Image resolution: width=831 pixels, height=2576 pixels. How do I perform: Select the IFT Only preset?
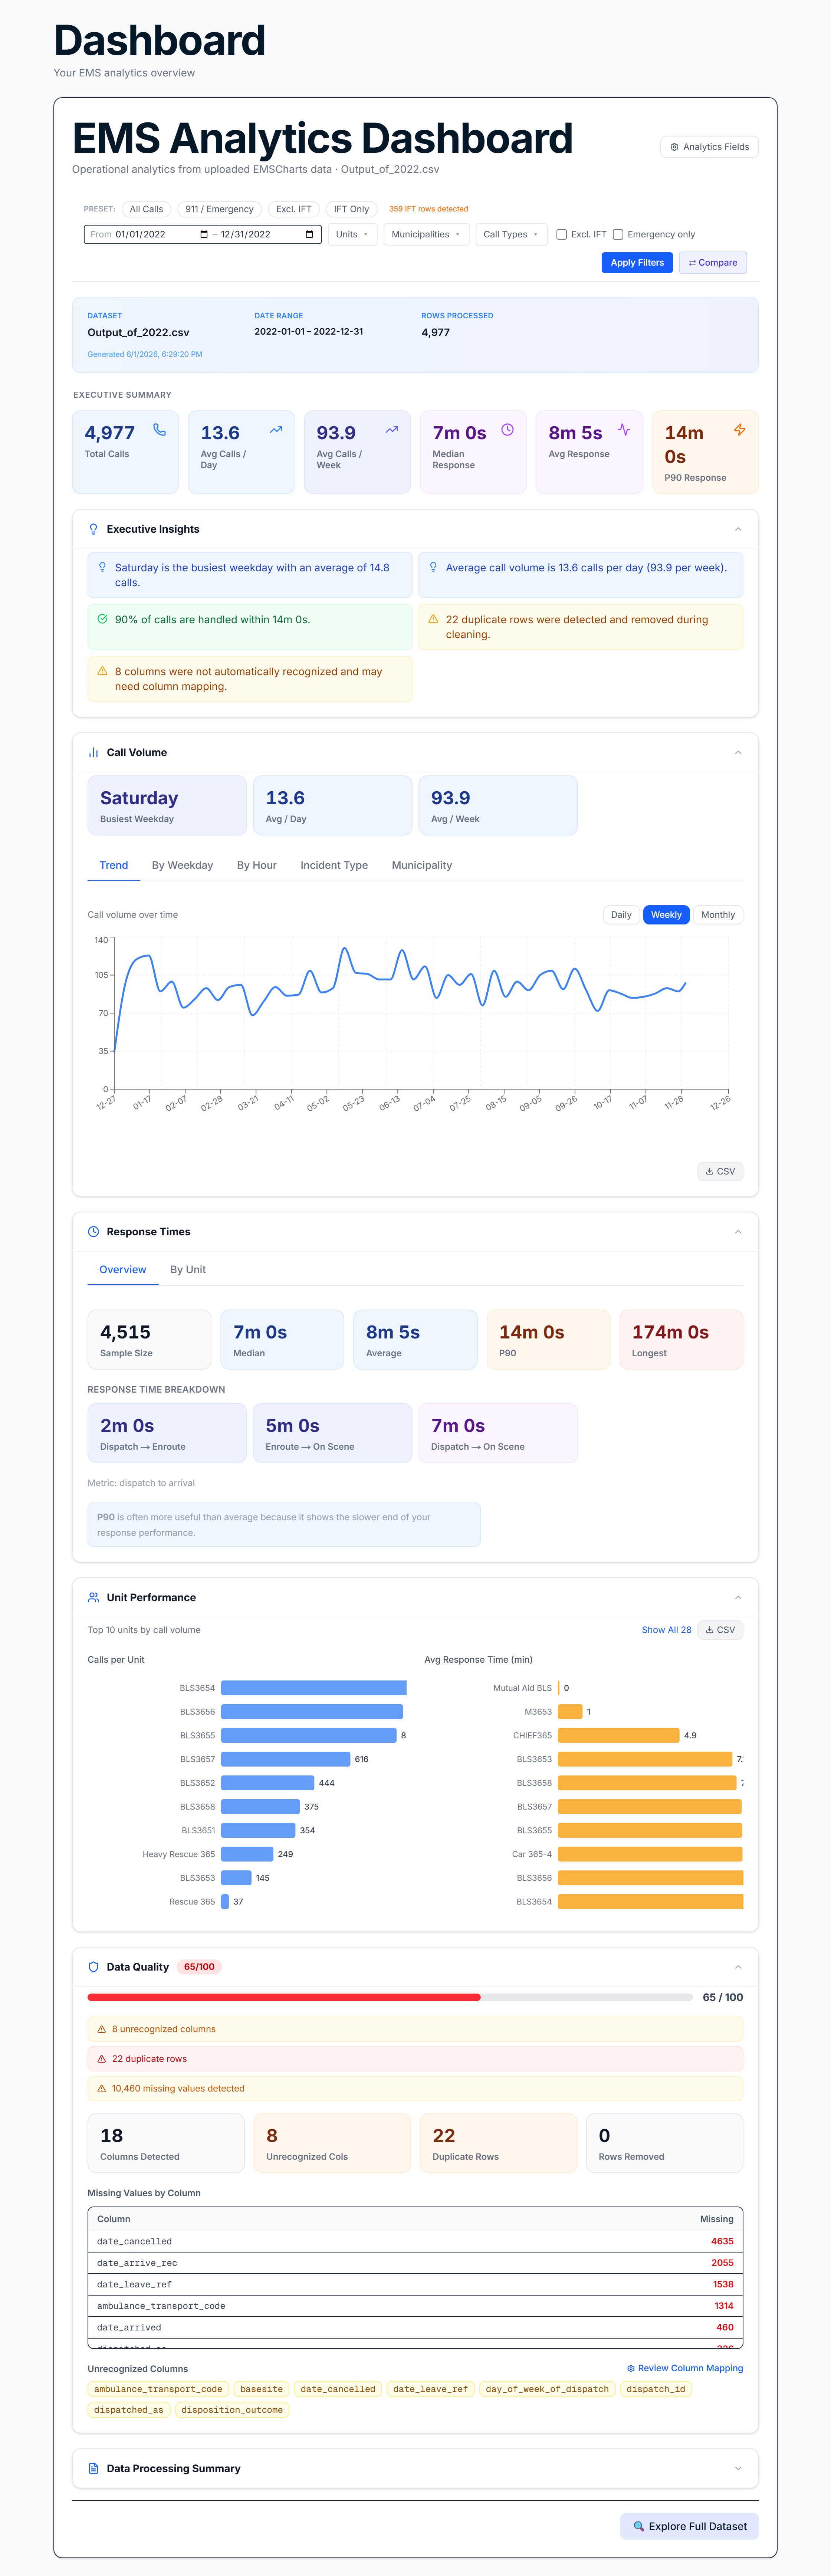[x=351, y=209]
